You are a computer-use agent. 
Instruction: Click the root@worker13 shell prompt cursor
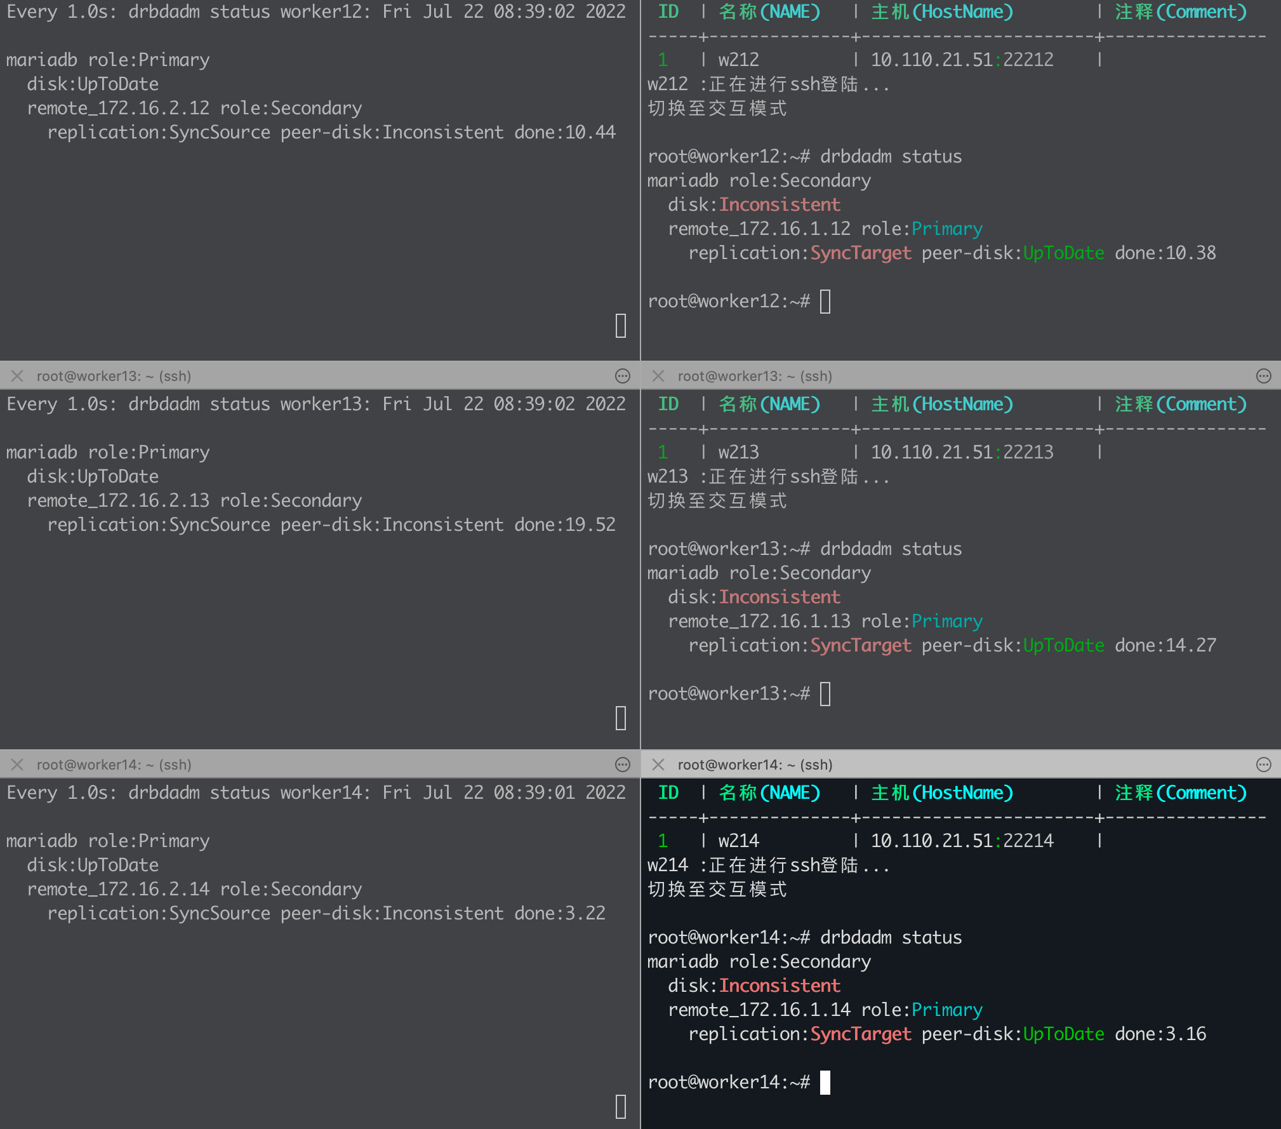pyautogui.click(x=825, y=693)
